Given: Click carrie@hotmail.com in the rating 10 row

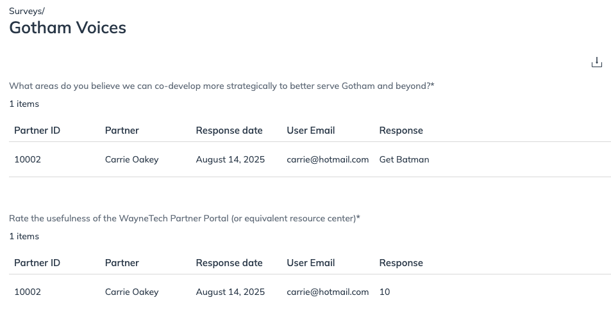Looking at the screenshot, I should (x=328, y=292).
